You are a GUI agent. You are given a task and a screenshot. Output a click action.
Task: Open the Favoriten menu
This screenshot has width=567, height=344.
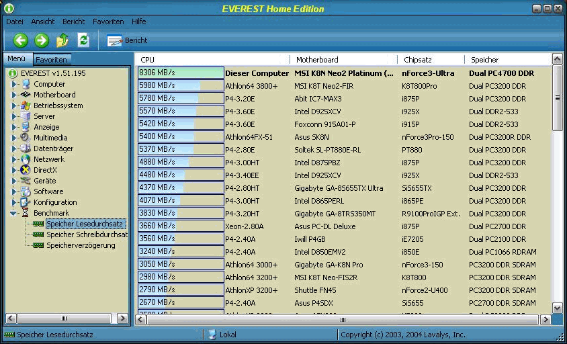click(x=108, y=21)
